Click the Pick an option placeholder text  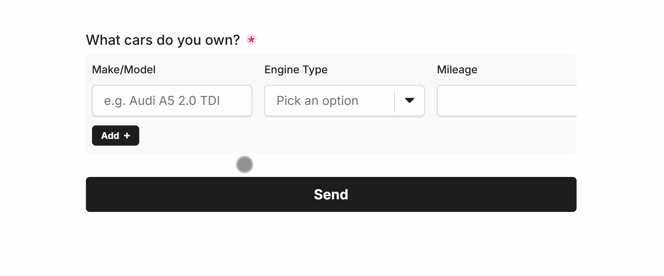click(317, 101)
